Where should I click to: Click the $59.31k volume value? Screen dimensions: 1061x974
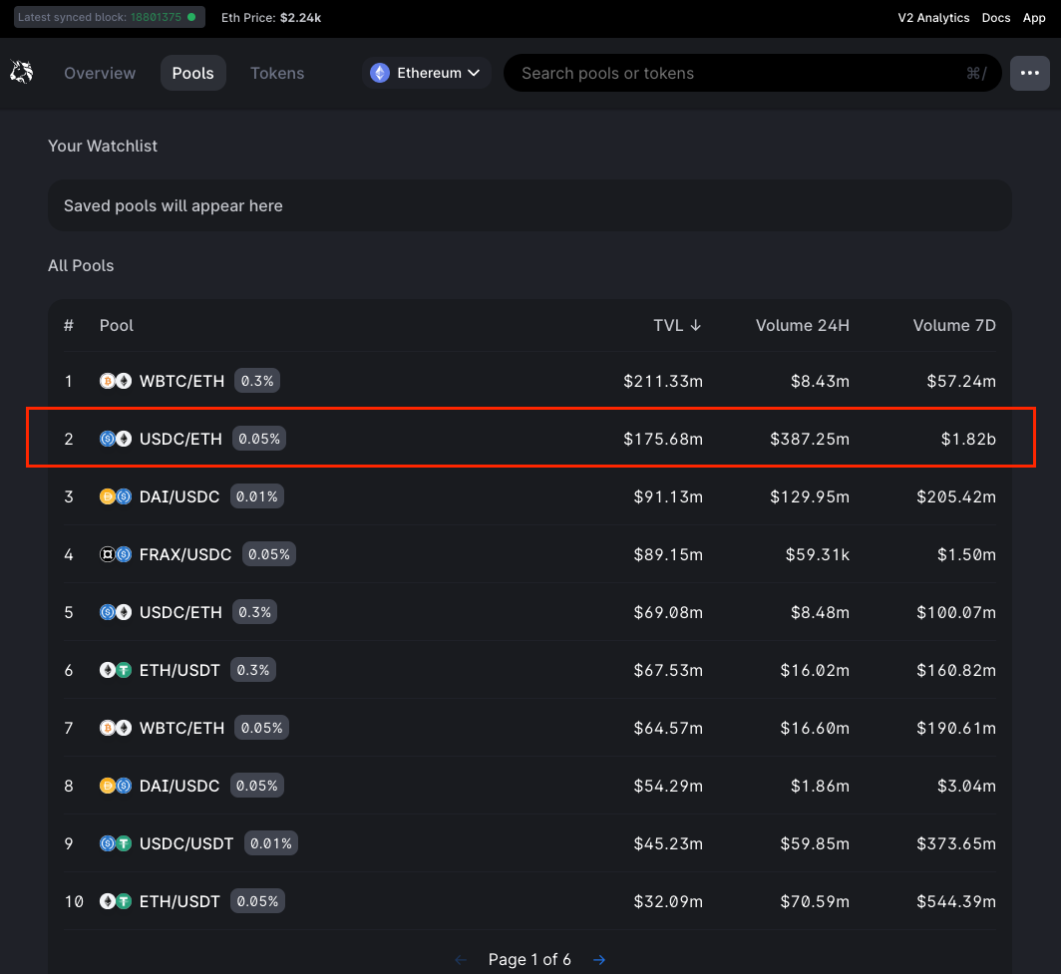point(818,554)
